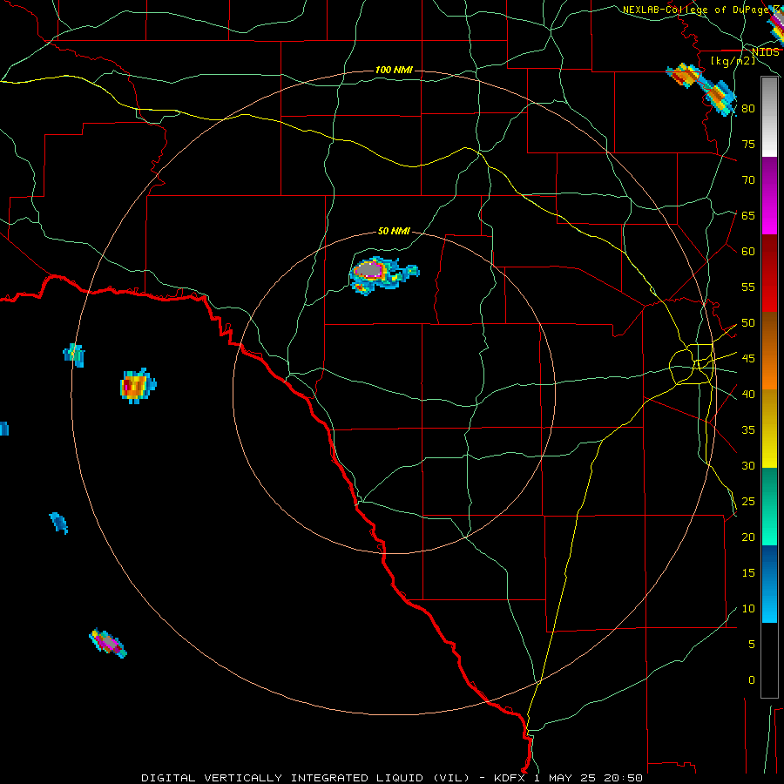Image resolution: width=784 pixels, height=784 pixels.
Task: Click the scale value "75"
Action: click(748, 144)
